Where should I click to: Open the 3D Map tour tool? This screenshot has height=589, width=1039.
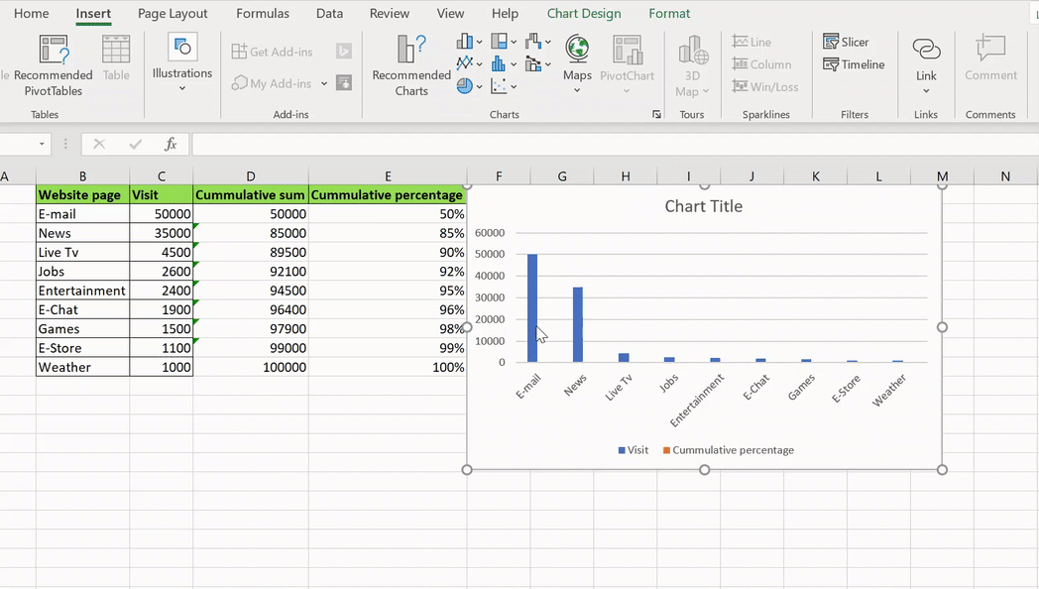click(x=693, y=66)
